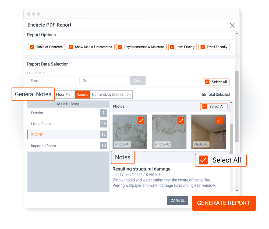The width and height of the screenshot is (269, 229).
Task: Click the To date field
Action: pos(104,81)
